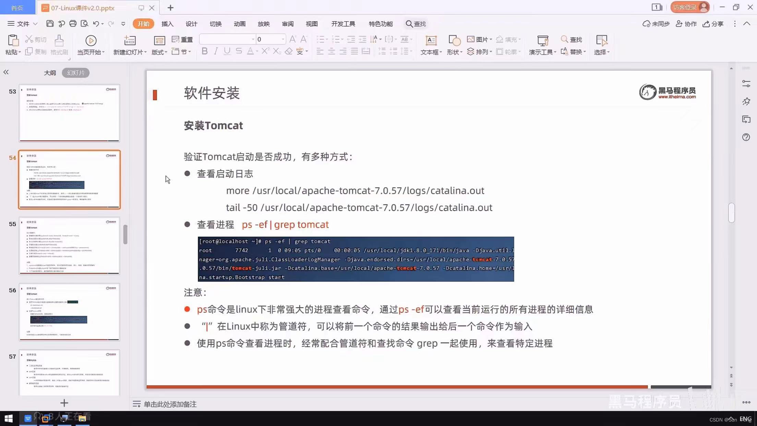This screenshot has height=426, width=757.
Task: Toggle subscript formatting
Action: click(276, 51)
